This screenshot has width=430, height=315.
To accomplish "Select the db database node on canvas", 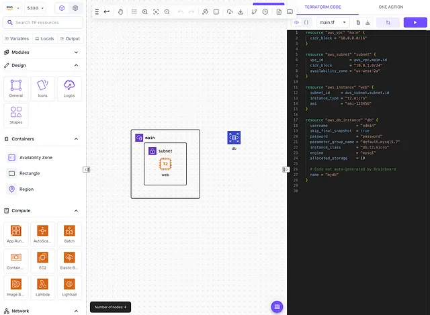I will pyautogui.click(x=234, y=138).
